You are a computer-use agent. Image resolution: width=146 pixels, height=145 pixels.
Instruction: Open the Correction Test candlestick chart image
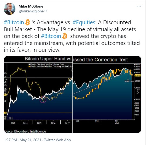[107, 94]
